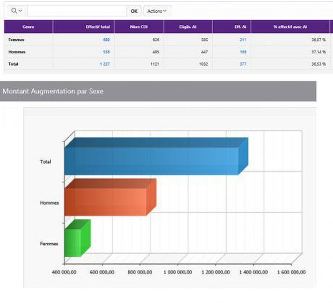Open the Actions menu
This screenshot has height=303, width=333.
coord(154,11)
